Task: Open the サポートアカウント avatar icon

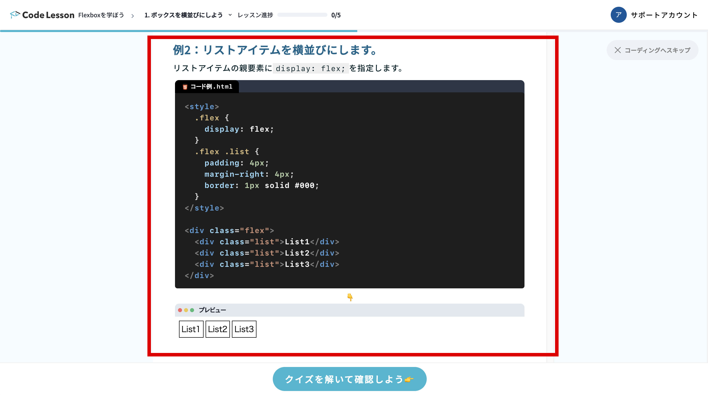Action: (x=619, y=15)
